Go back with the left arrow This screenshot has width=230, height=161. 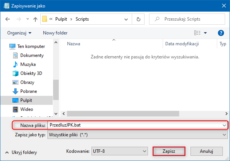click(x=8, y=19)
